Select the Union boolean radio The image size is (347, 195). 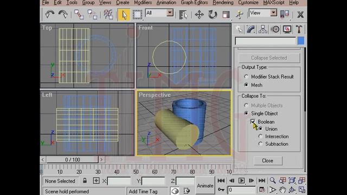268,129
